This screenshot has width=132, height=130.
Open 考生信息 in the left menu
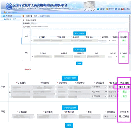click(9, 16)
